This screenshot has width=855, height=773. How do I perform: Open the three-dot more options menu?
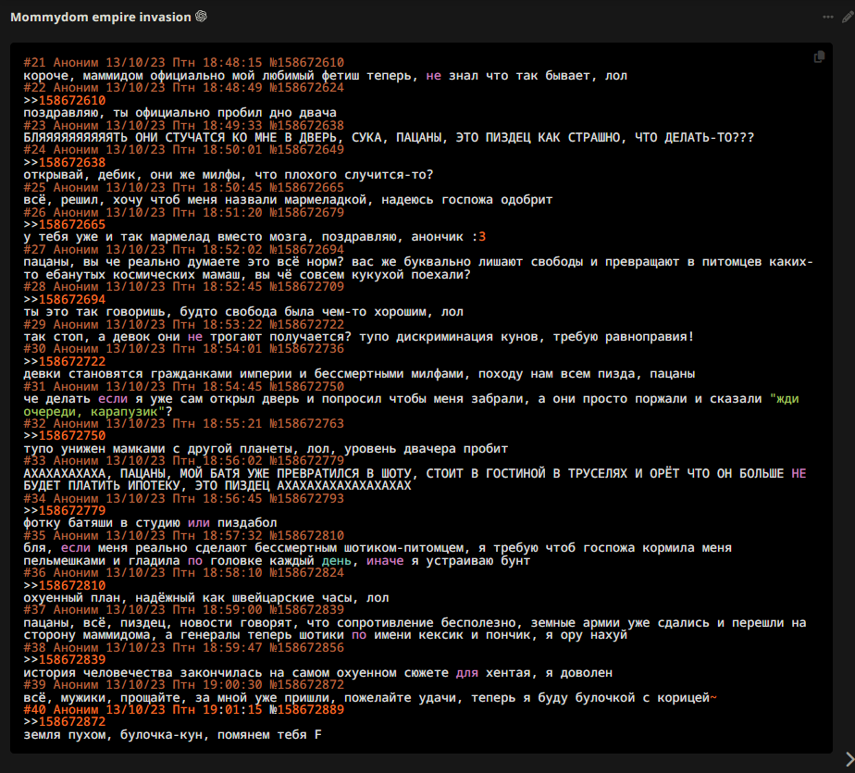pyautogui.click(x=828, y=17)
